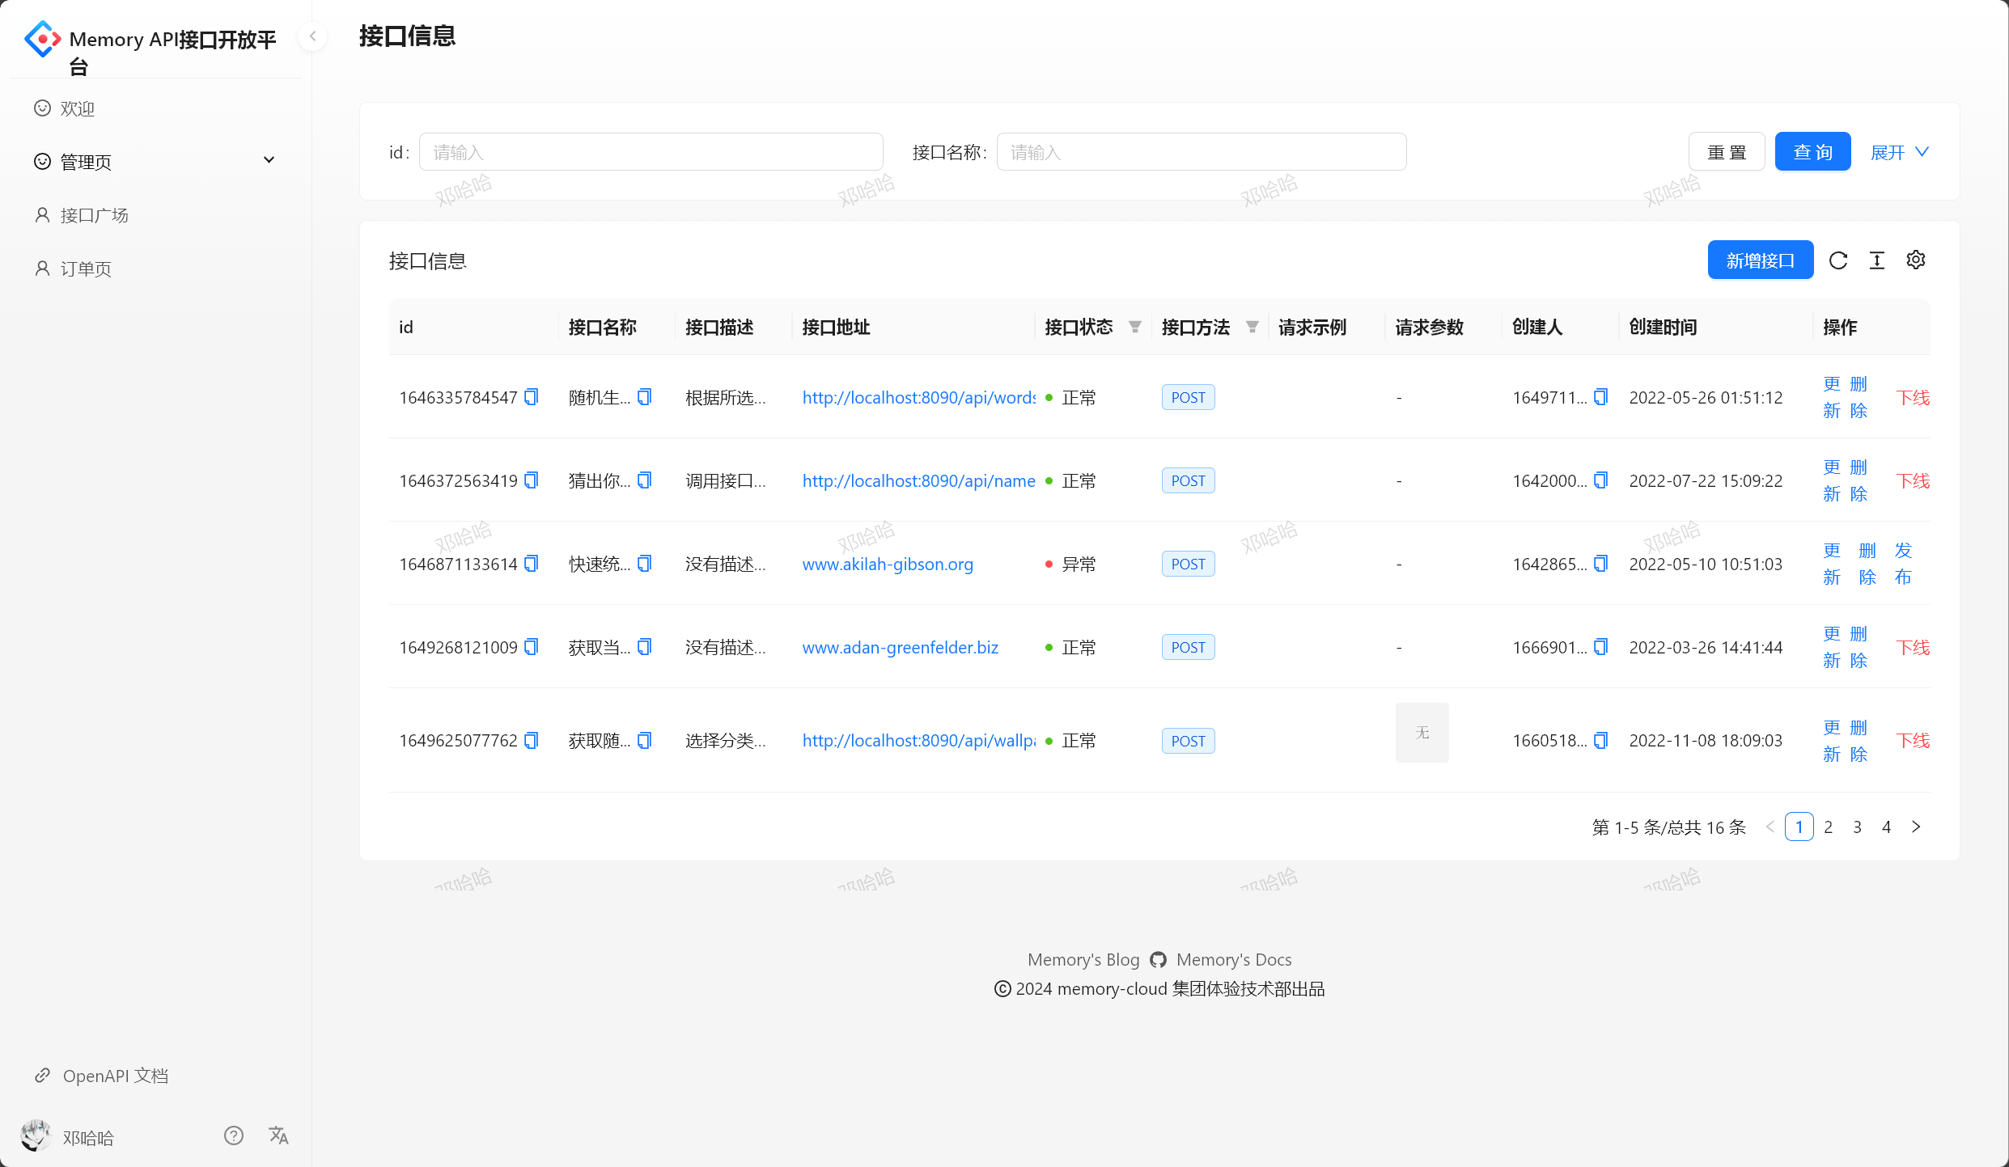Copy id 1646372563419
The width and height of the screenshot is (2009, 1167).
(x=532, y=480)
